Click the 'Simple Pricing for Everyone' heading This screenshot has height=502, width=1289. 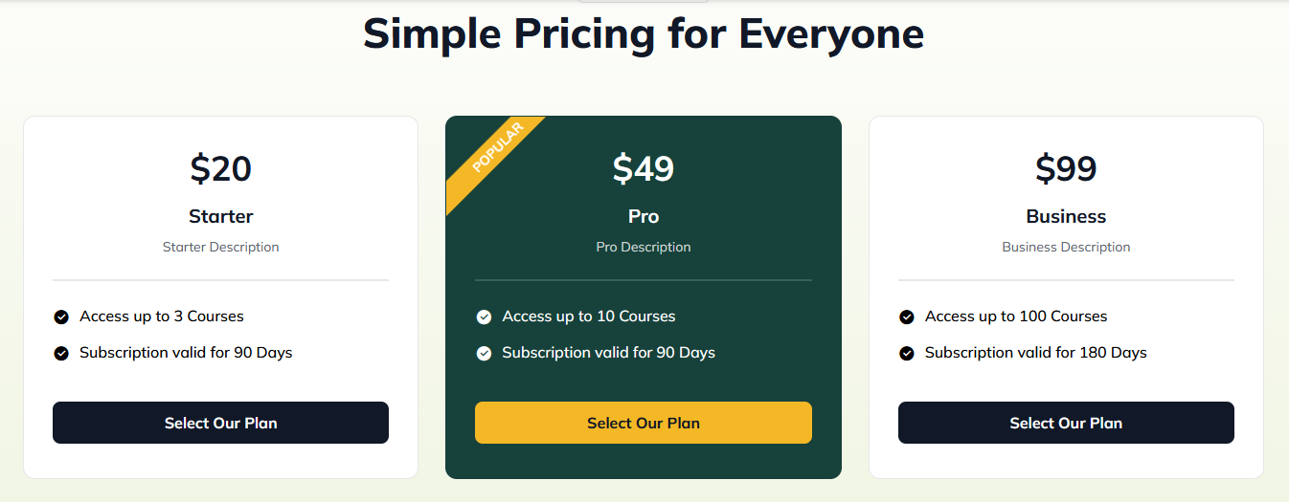pos(644,33)
